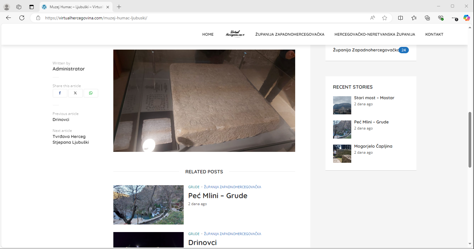Open previous article Drinovci
The height and width of the screenshot is (249, 474).
click(61, 120)
